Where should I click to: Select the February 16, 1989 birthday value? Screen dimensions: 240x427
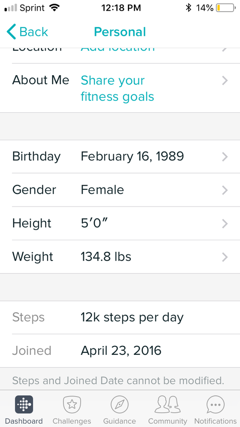click(x=132, y=156)
